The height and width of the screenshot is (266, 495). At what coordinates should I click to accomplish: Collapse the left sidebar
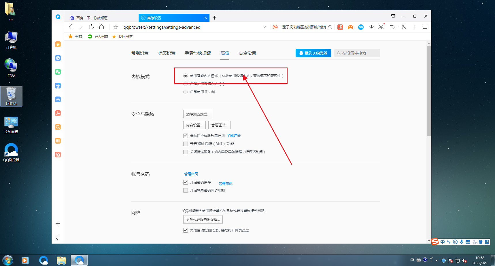(58, 238)
